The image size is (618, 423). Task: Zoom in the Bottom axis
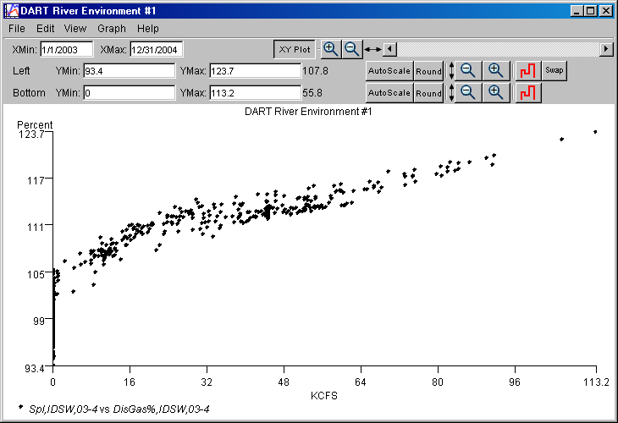coord(497,92)
